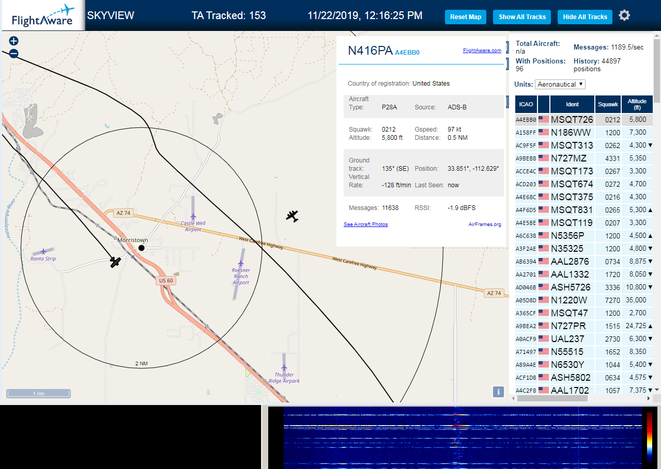Select the ASH5802 aircraft row

tap(584, 377)
